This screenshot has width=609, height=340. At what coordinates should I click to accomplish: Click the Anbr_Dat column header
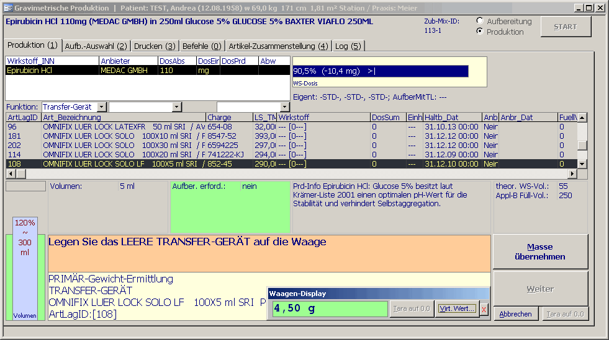[x=528, y=117]
